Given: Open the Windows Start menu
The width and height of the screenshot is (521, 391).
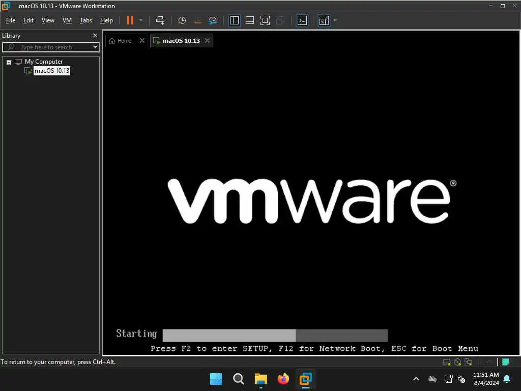Looking at the screenshot, I should (x=216, y=379).
